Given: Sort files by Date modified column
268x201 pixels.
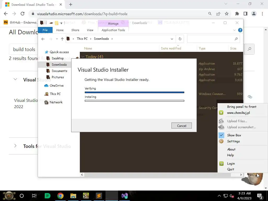Looking at the screenshot, I should [x=171, y=48].
